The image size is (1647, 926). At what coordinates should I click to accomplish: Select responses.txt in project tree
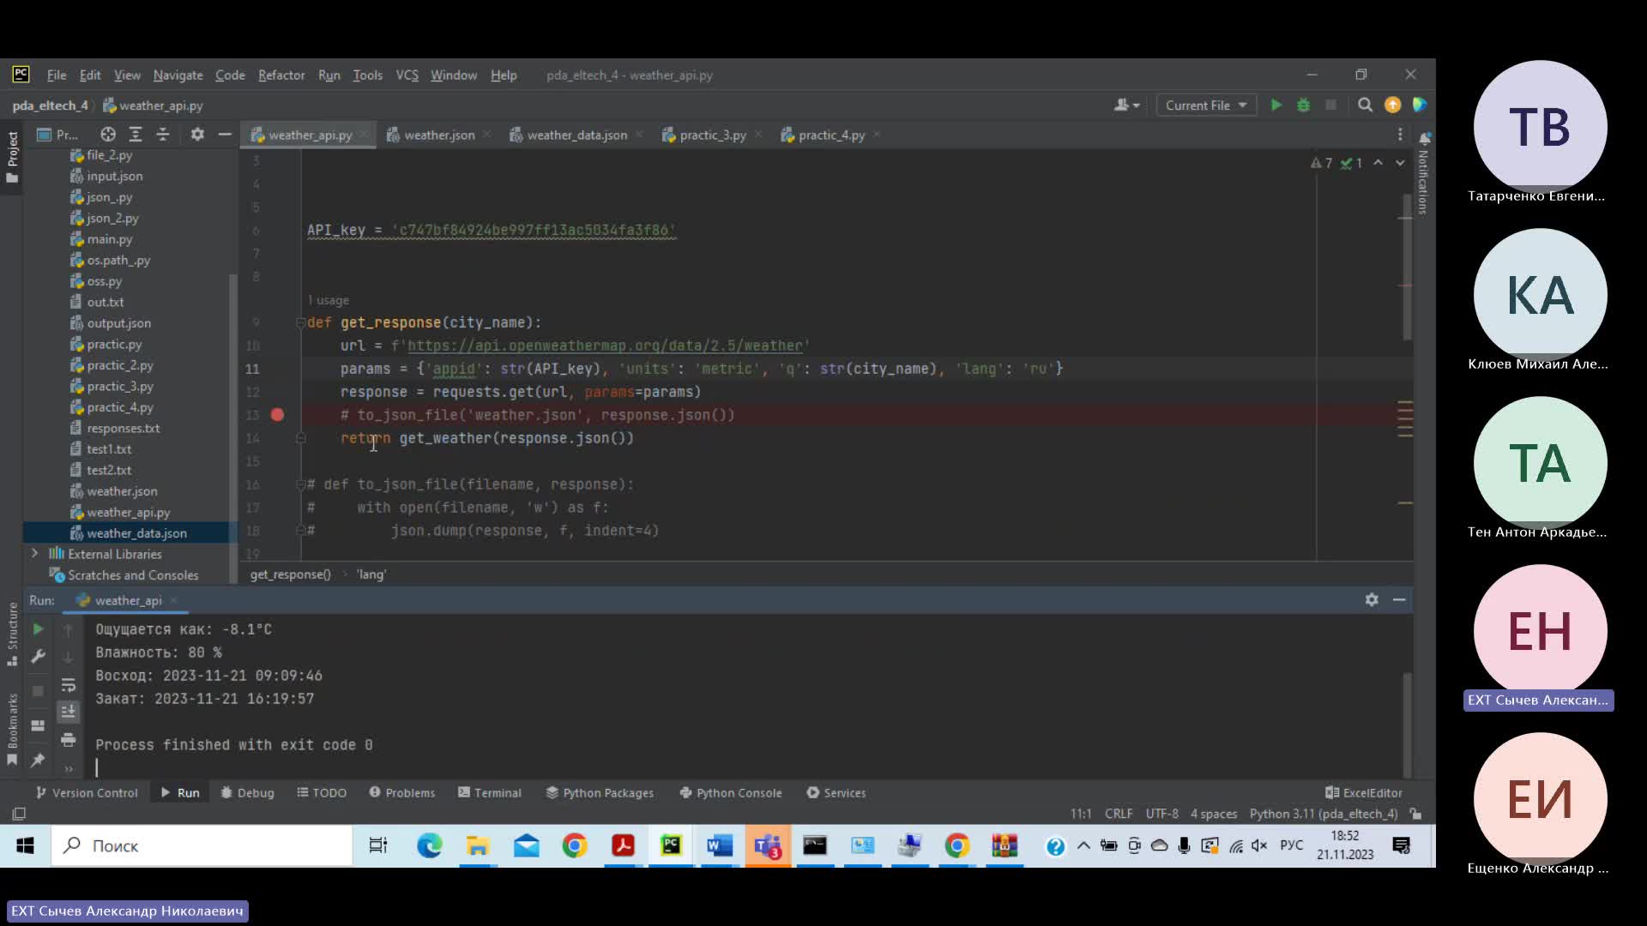(x=123, y=428)
